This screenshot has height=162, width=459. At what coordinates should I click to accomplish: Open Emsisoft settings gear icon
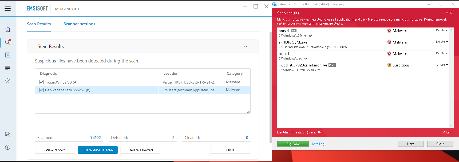point(8,81)
